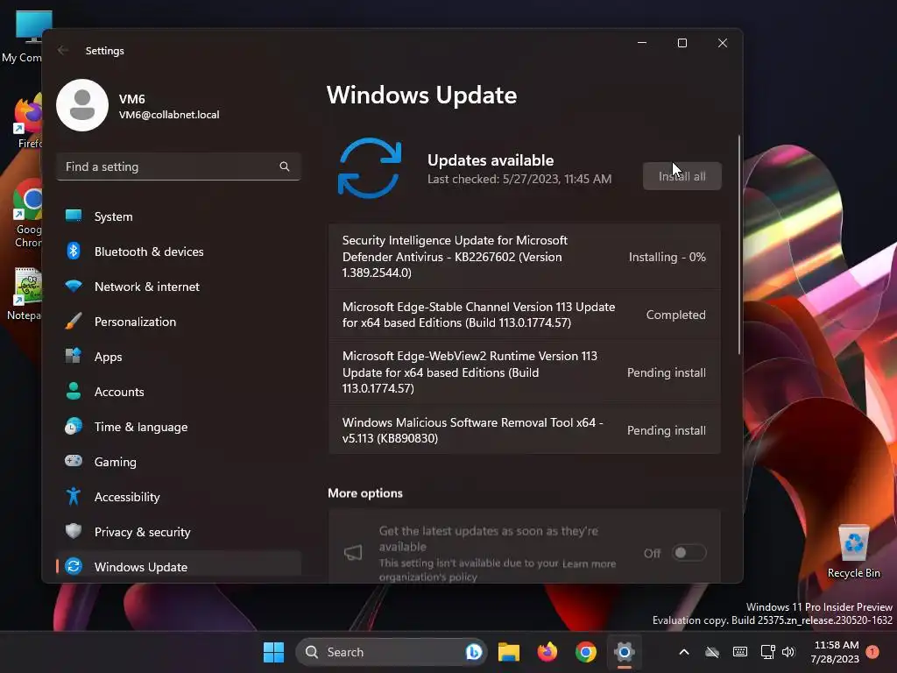Click the Installing - 0% status
This screenshot has width=897, height=673.
(x=667, y=257)
